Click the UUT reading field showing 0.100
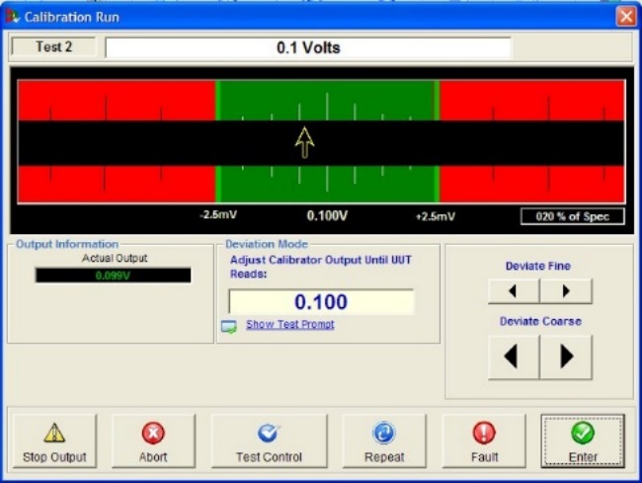Image resolution: width=642 pixels, height=483 pixels. click(x=321, y=302)
